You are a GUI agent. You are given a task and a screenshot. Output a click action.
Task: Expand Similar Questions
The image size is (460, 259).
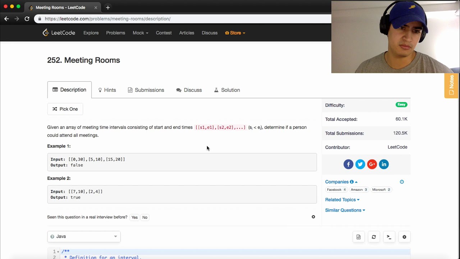(345, 210)
